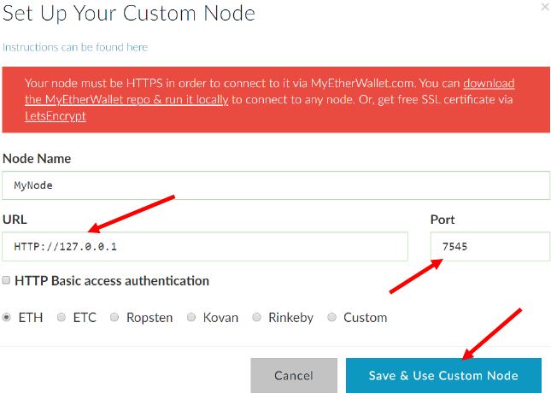Click Save & Use Custom Node
The height and width of the screenshot is (393, 551).
point(443,375)
